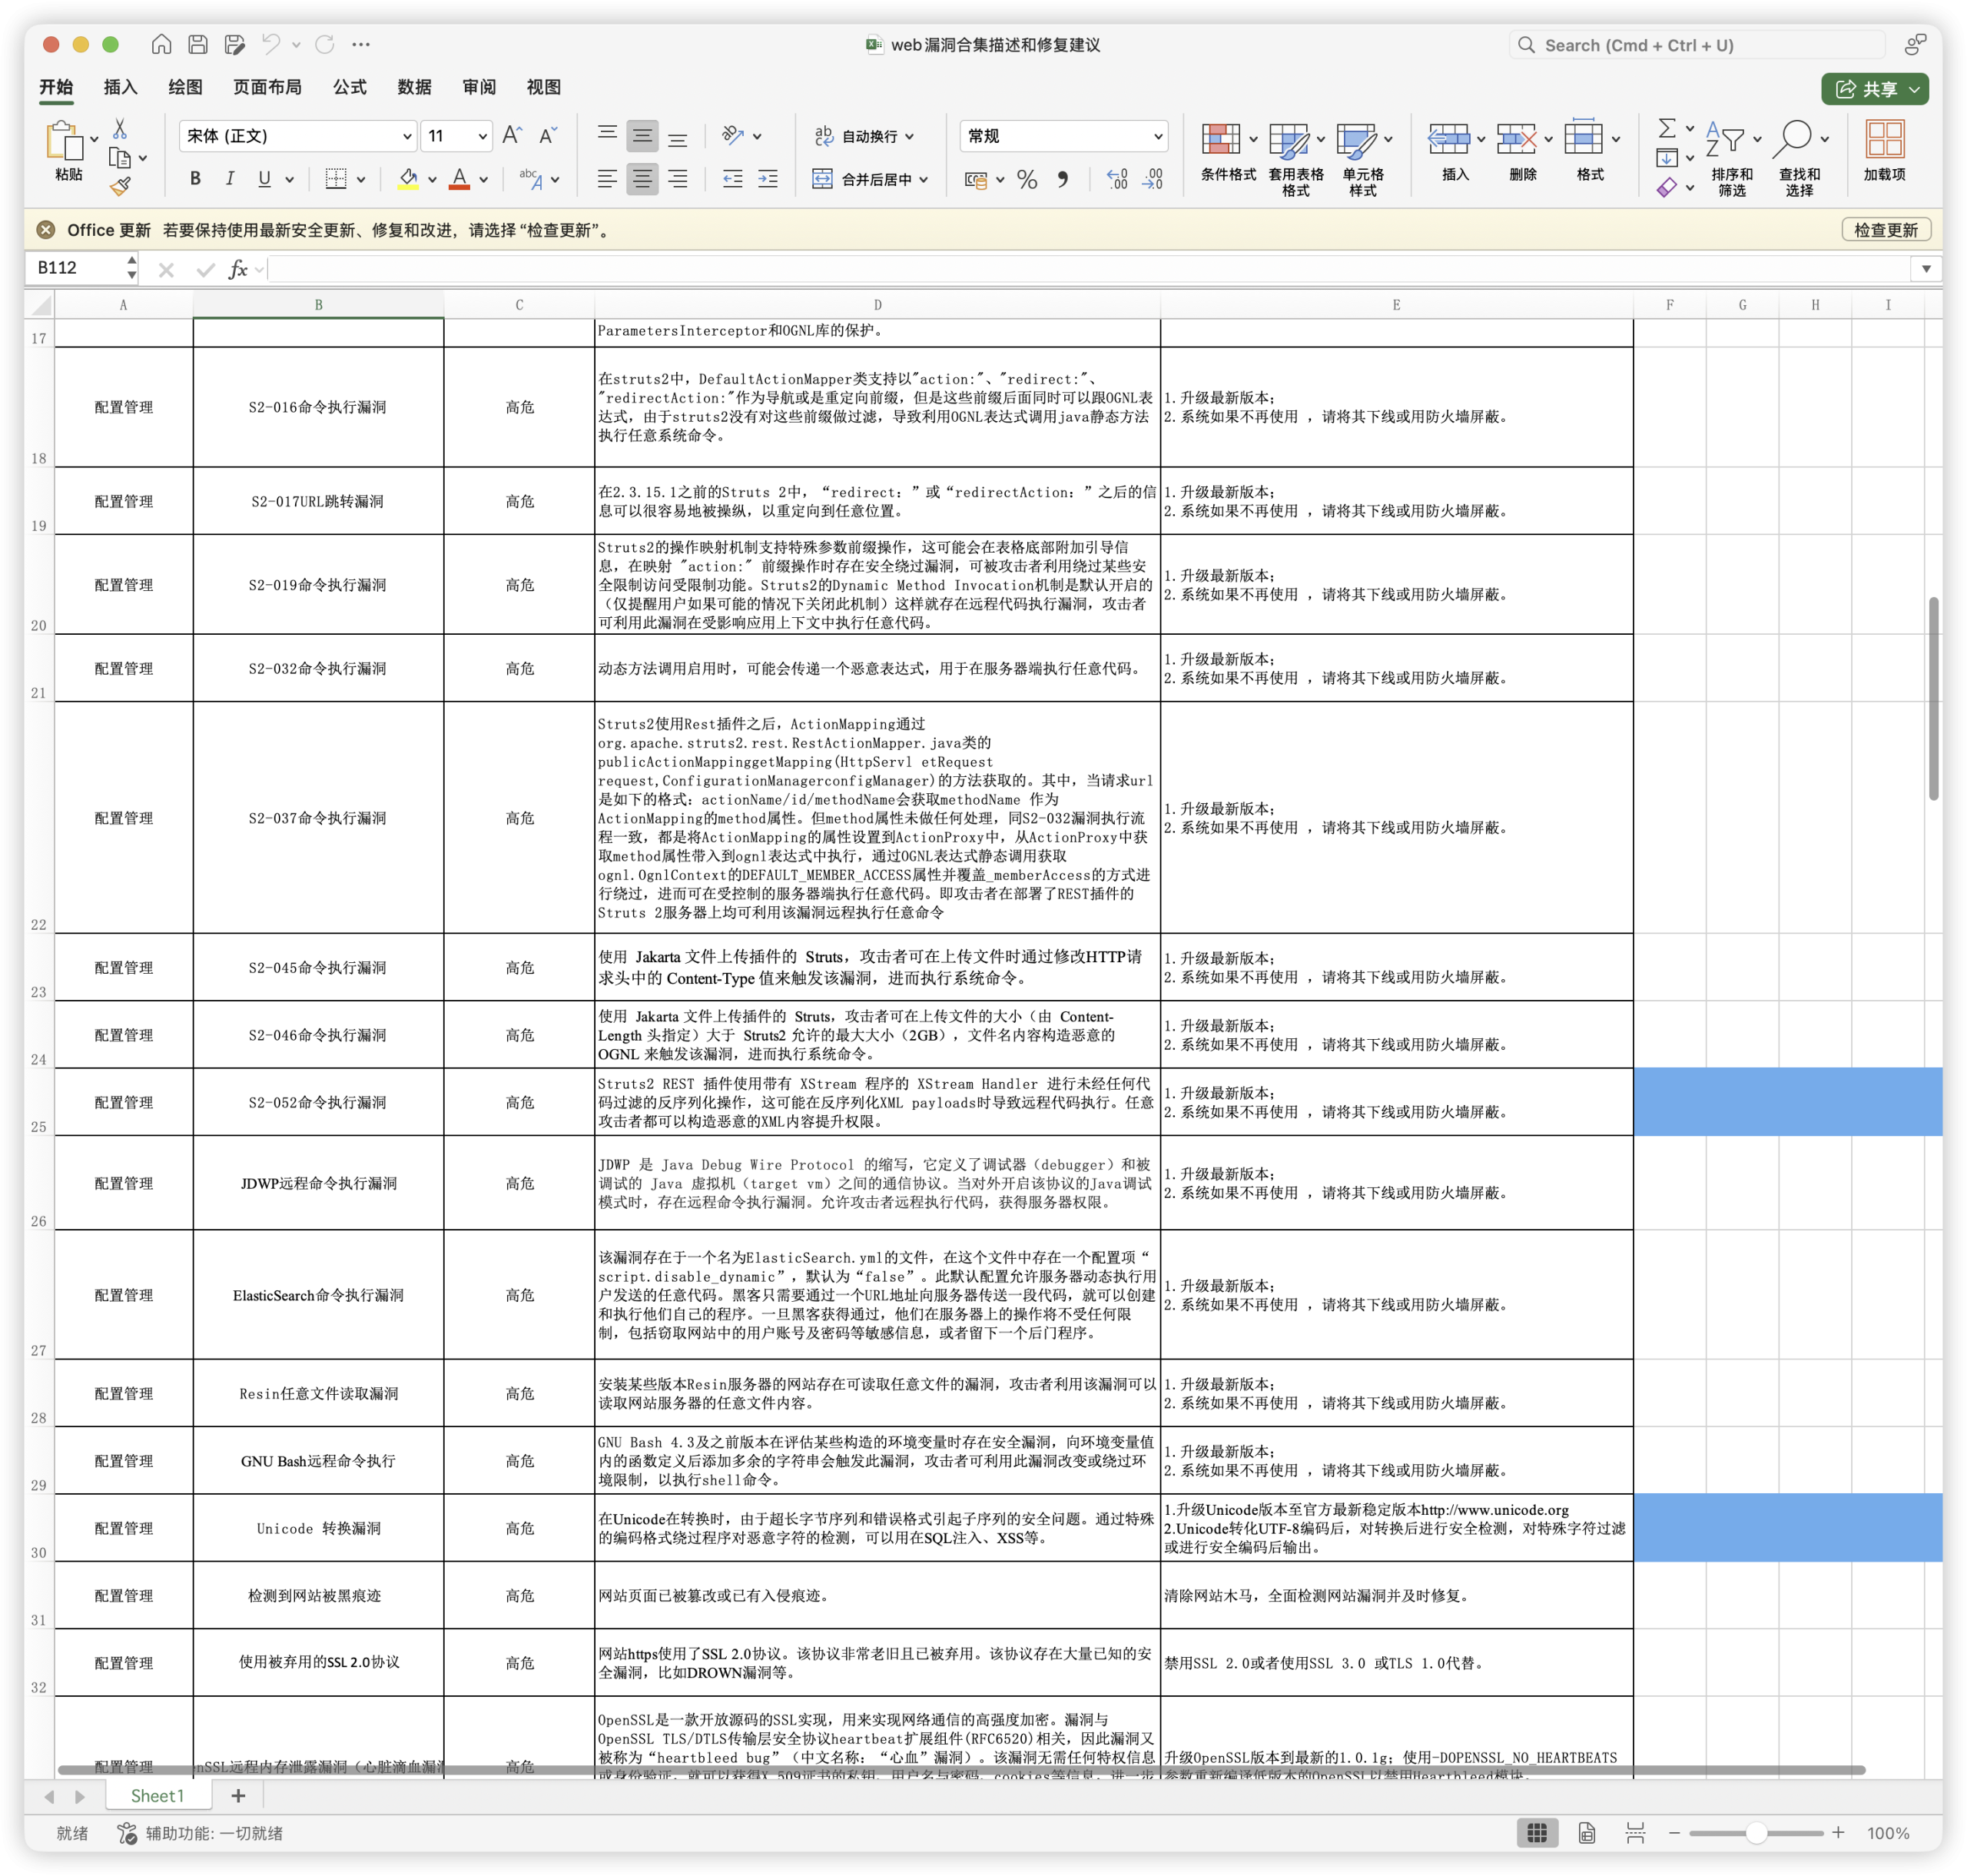
Task: Click the zoom slider handle
Action: click(x=1756, y=1833)
